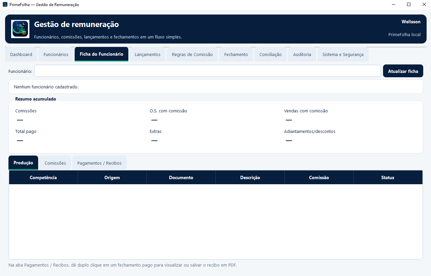
Task: Select the Ficha do Funcionário tab
Action: point(101,54)
